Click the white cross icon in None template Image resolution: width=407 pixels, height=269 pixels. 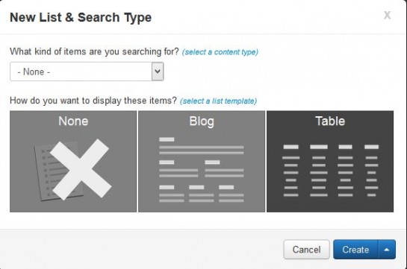81,170
